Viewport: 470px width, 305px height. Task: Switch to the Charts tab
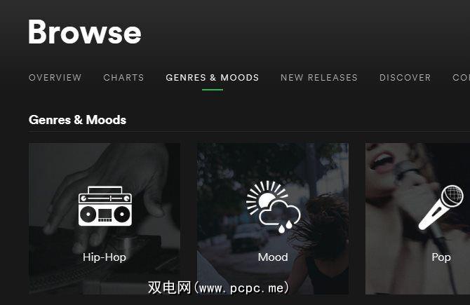tap(123, 78)
